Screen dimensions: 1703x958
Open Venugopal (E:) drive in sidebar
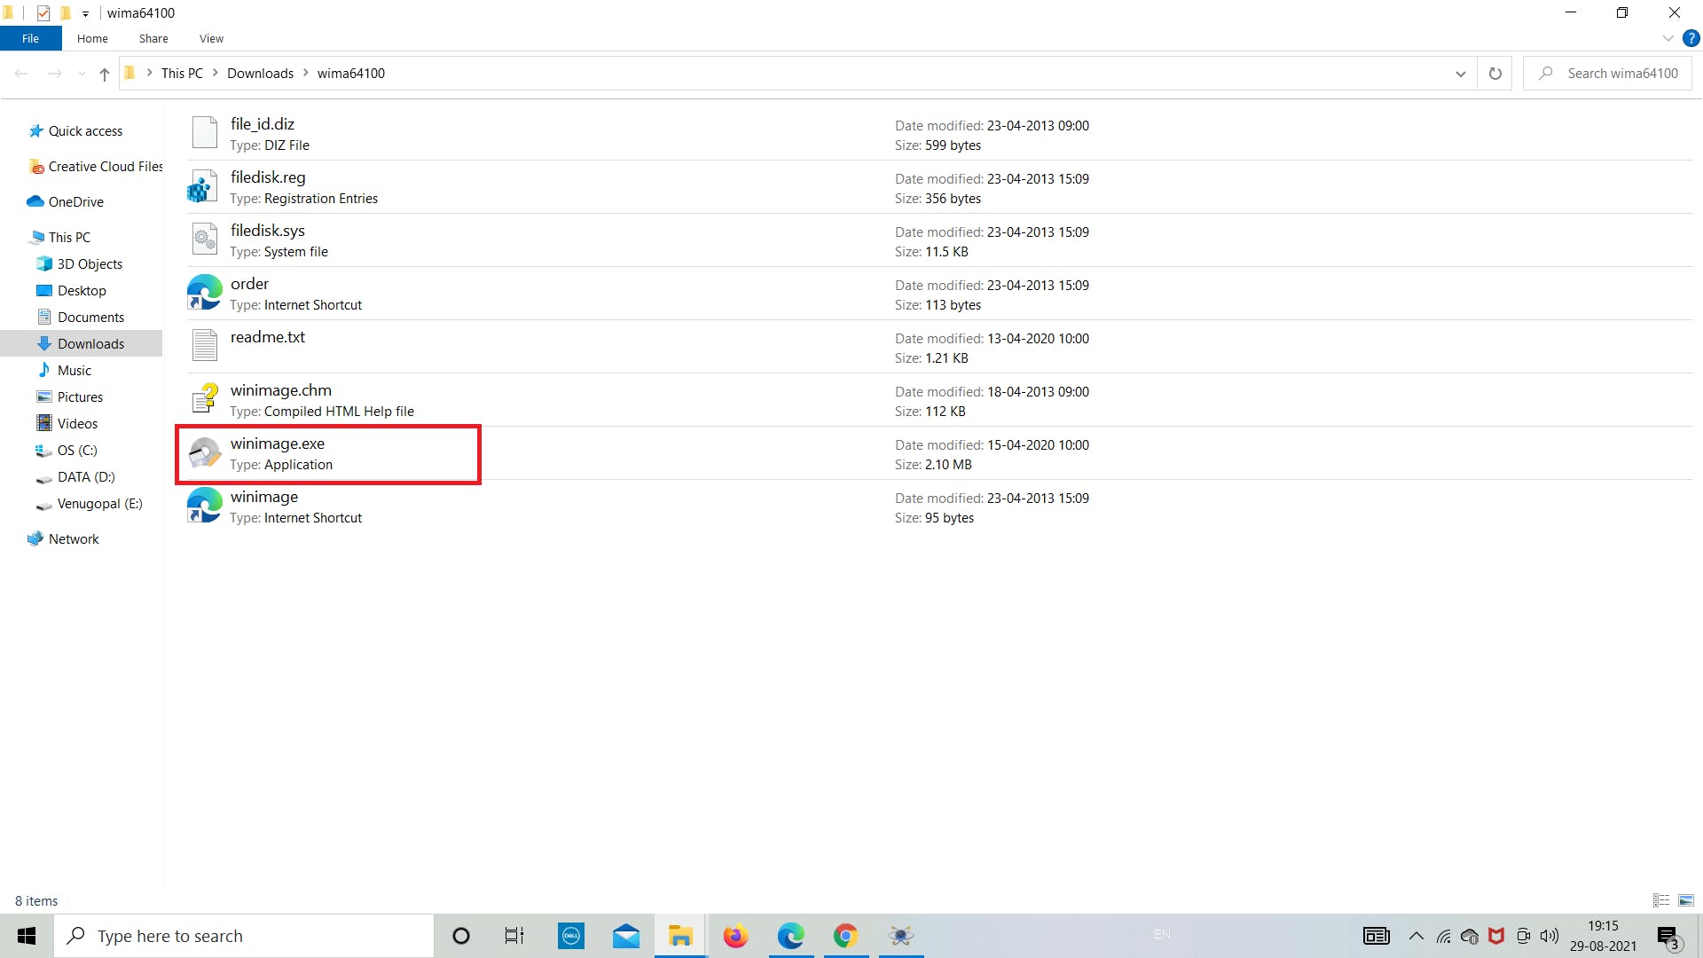tap(99, 504)
